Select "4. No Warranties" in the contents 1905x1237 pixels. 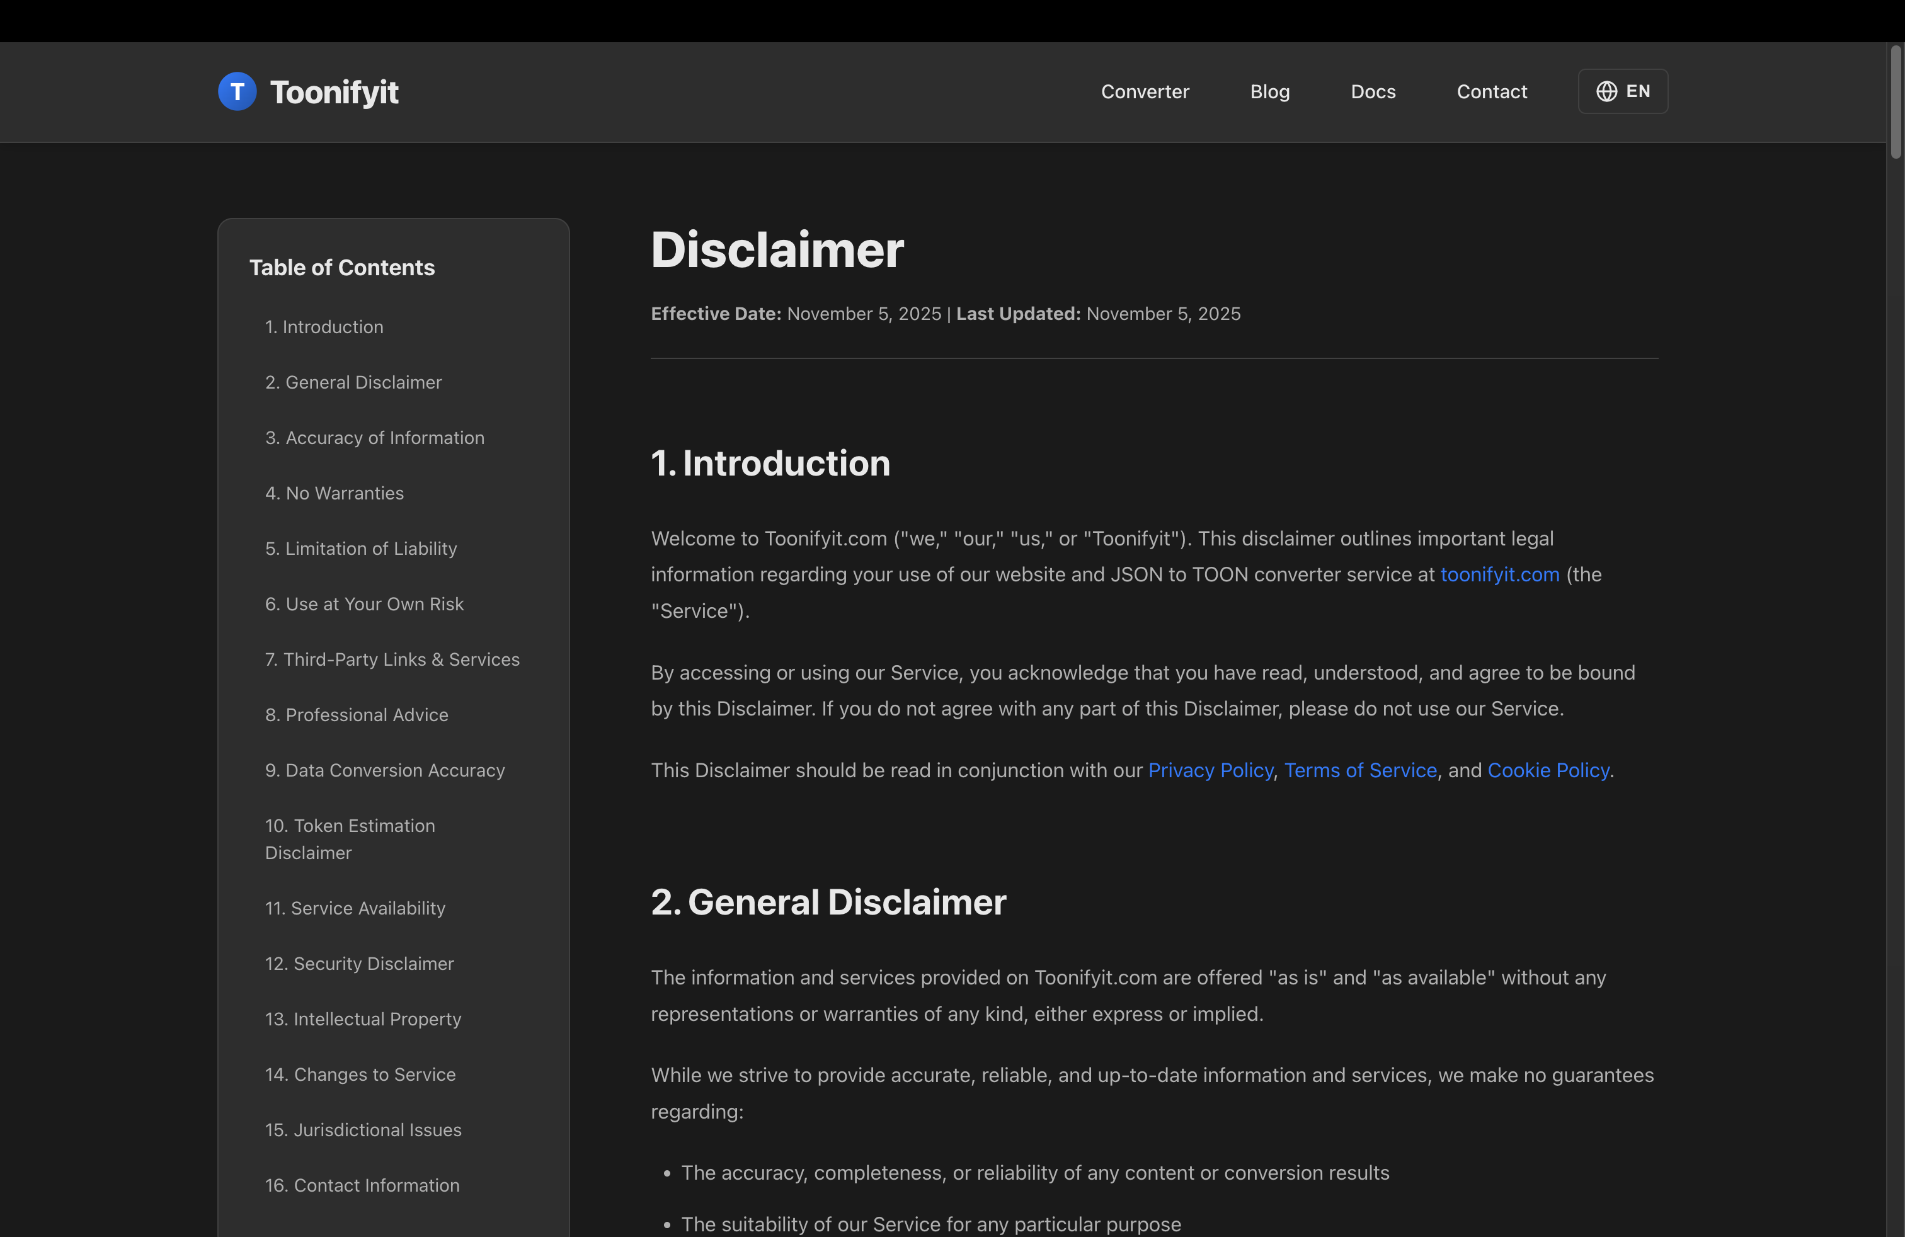[x=334, y=493]
